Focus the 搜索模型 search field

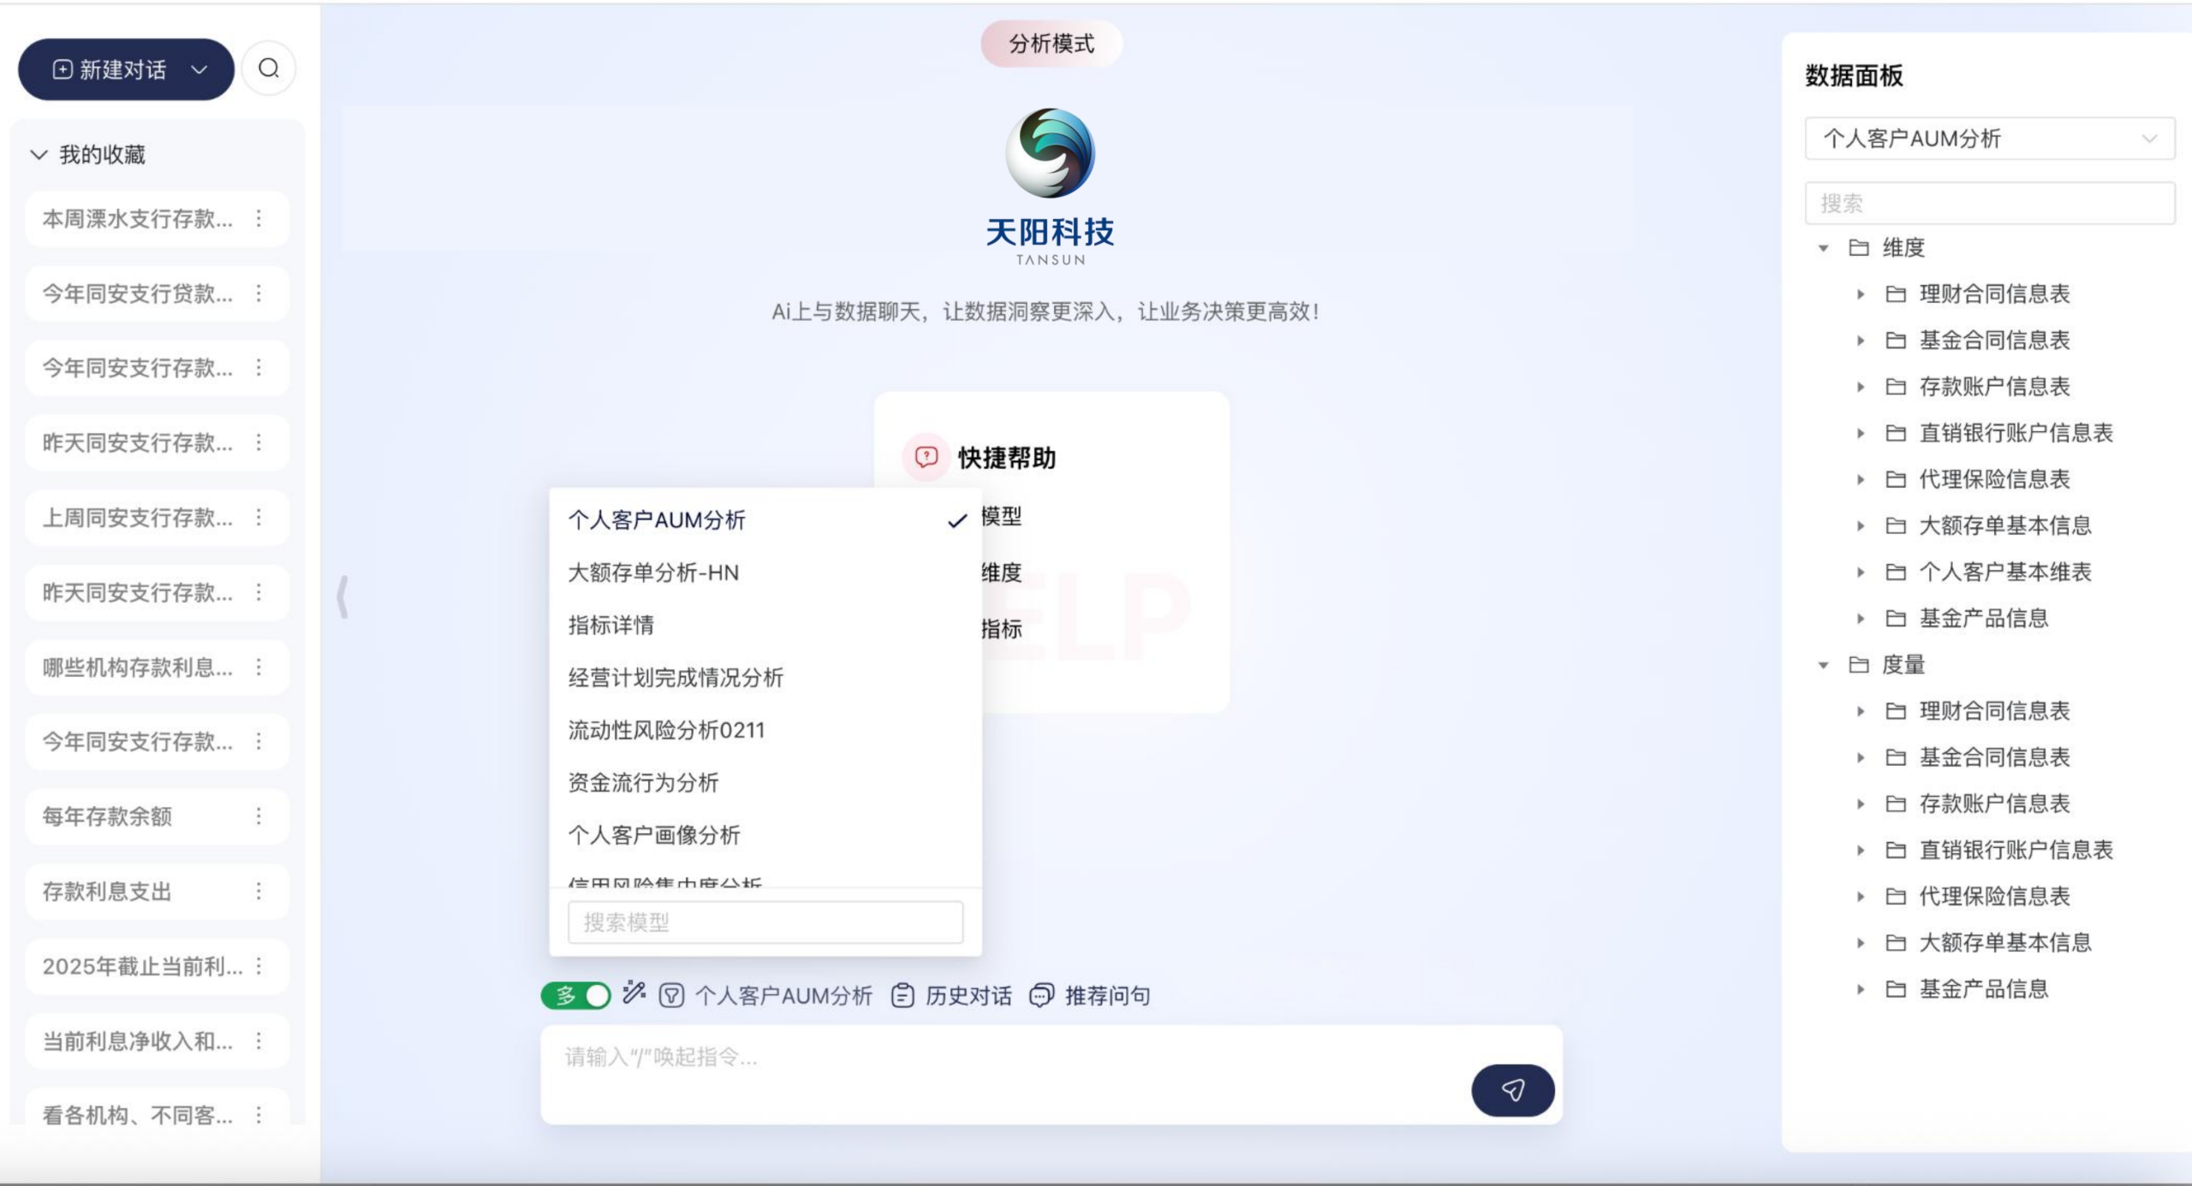click(x=765, y=922)
